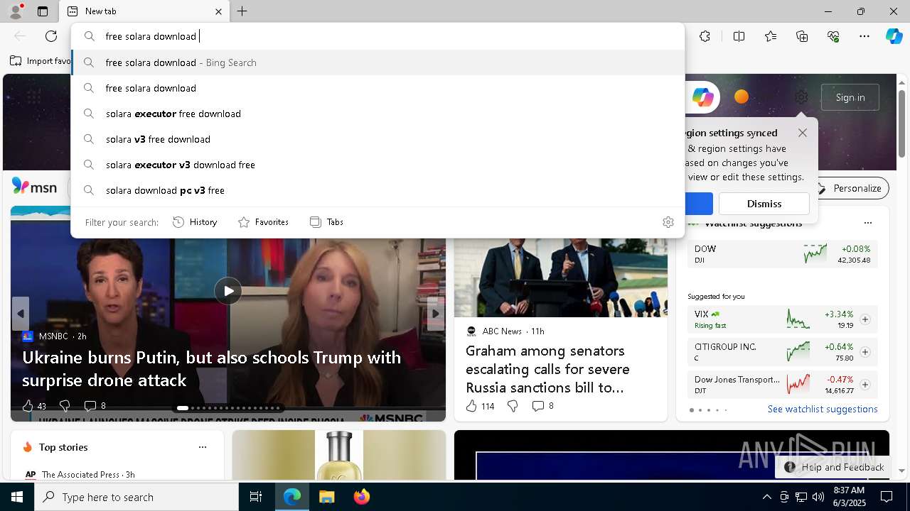Screen dimensions: 910x511
Task: Open the Collections icon
Action: pos(802,36)
